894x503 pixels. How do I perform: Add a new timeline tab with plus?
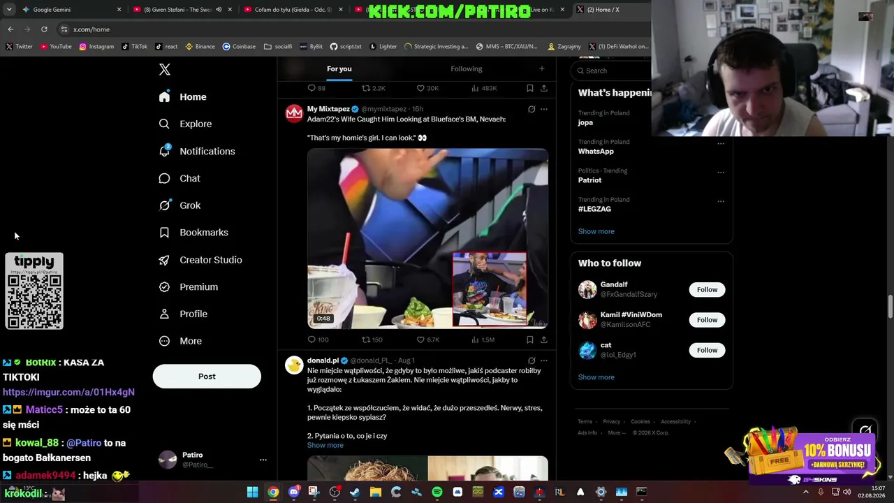coord(541,68)
